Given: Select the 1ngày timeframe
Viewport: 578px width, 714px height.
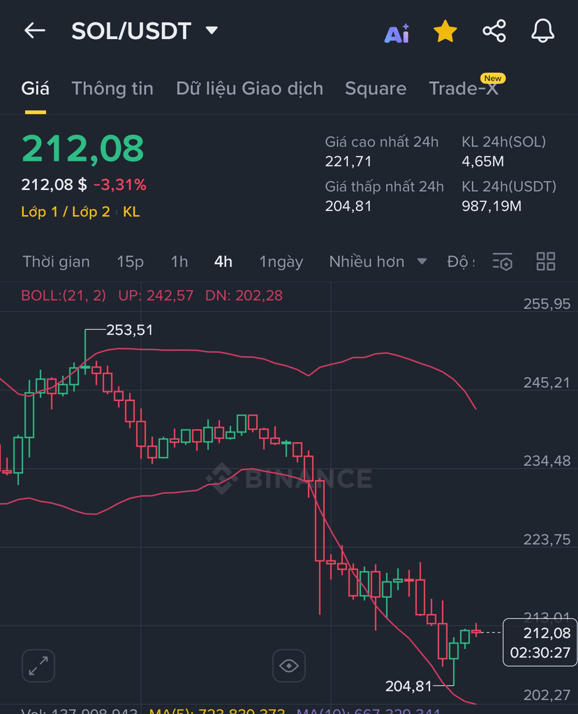Looking at the screenshot, I should (281, 262).
